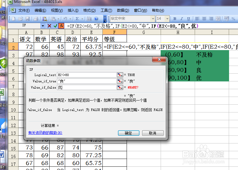
Task: Click the AutoSum sigma icon
Action: (x=77, y=19)
